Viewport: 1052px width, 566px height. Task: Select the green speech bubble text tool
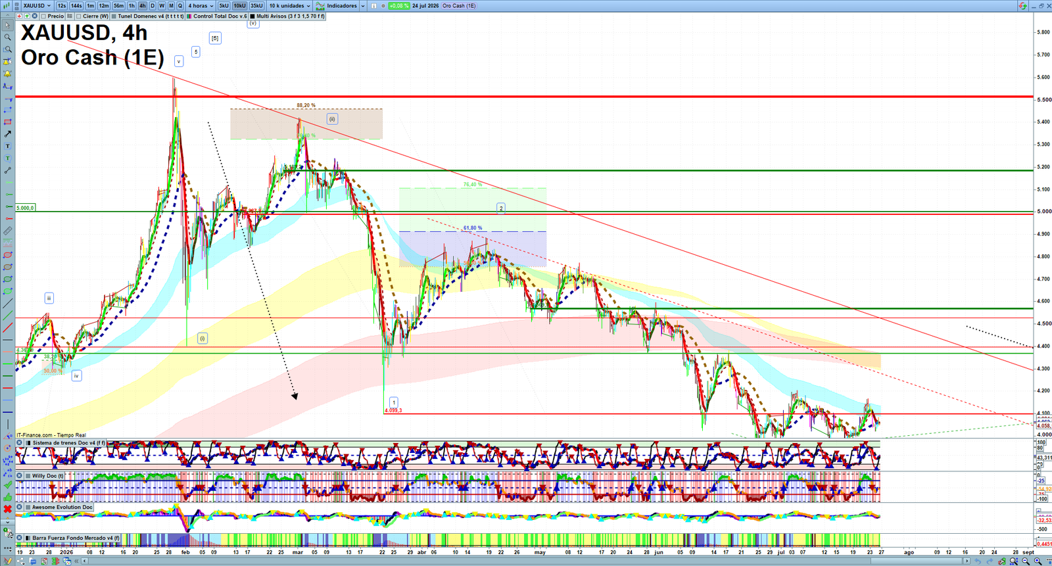7,158
